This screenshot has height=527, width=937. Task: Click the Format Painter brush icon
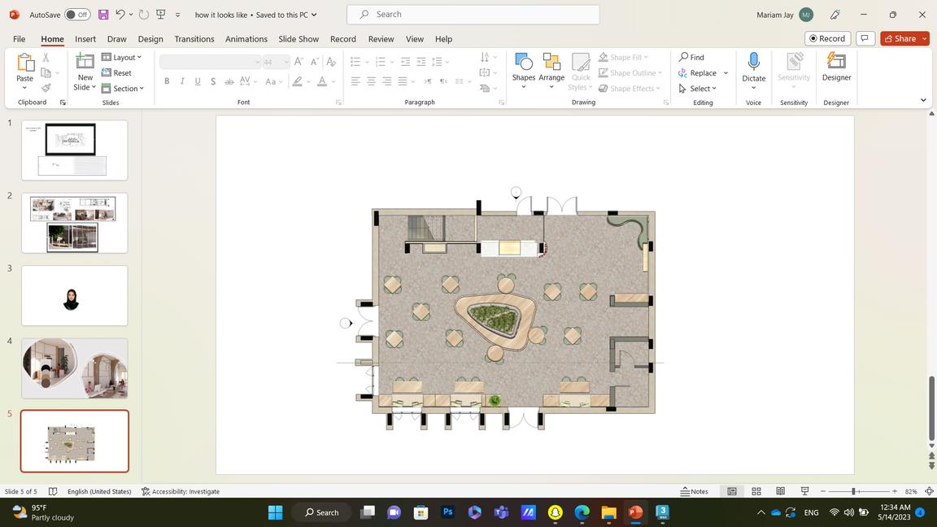(46, 88)
